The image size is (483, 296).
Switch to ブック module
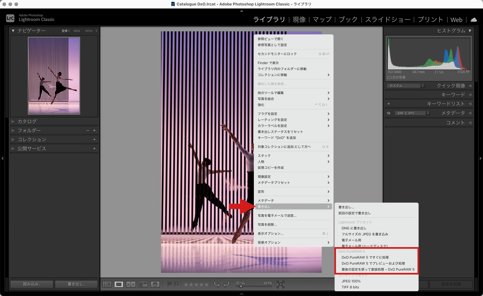click(348, 20)
